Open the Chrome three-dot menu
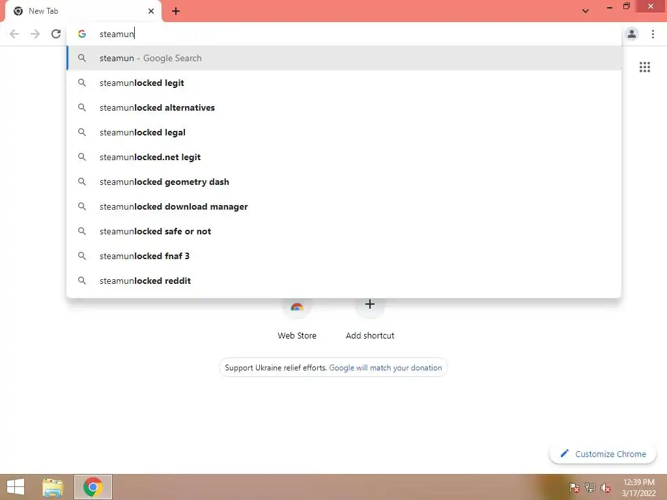The width and height of the screenshot is (667, 500). pyautogui.click(x=653, y=34)
